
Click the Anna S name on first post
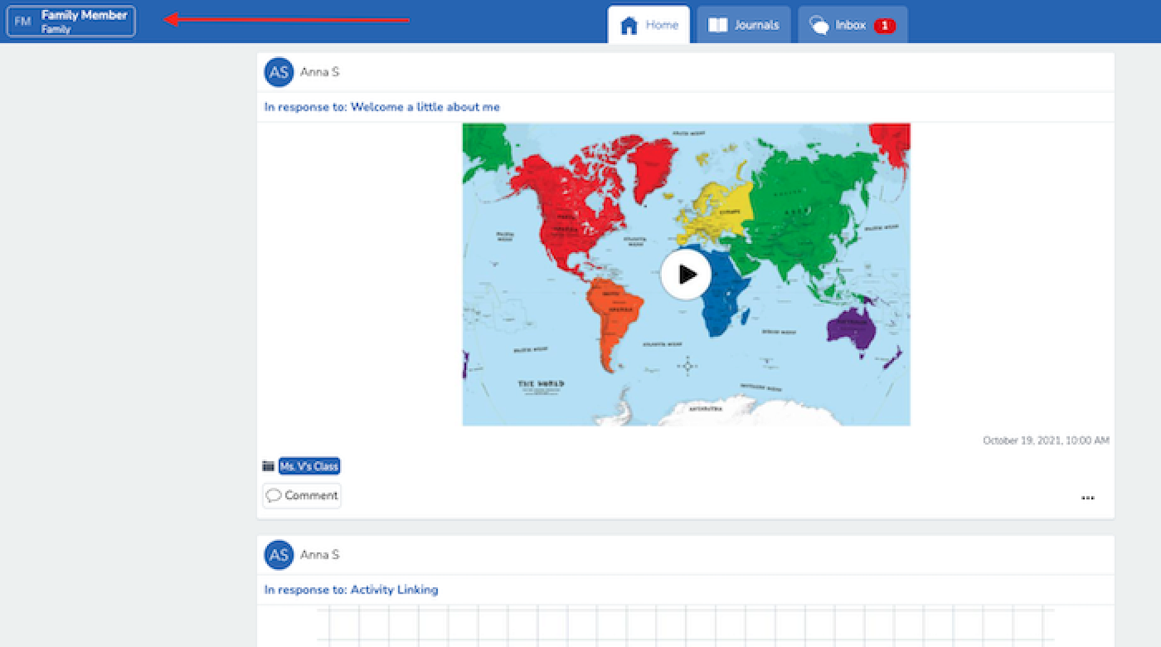click(x=320, y=72)
